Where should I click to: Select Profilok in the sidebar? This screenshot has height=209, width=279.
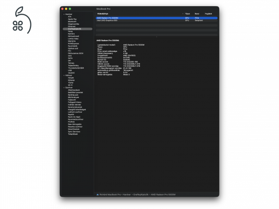point(71,122)
